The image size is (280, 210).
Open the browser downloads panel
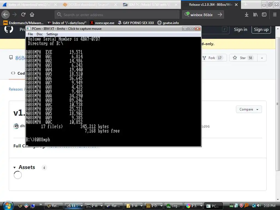(x=247, y=15)
